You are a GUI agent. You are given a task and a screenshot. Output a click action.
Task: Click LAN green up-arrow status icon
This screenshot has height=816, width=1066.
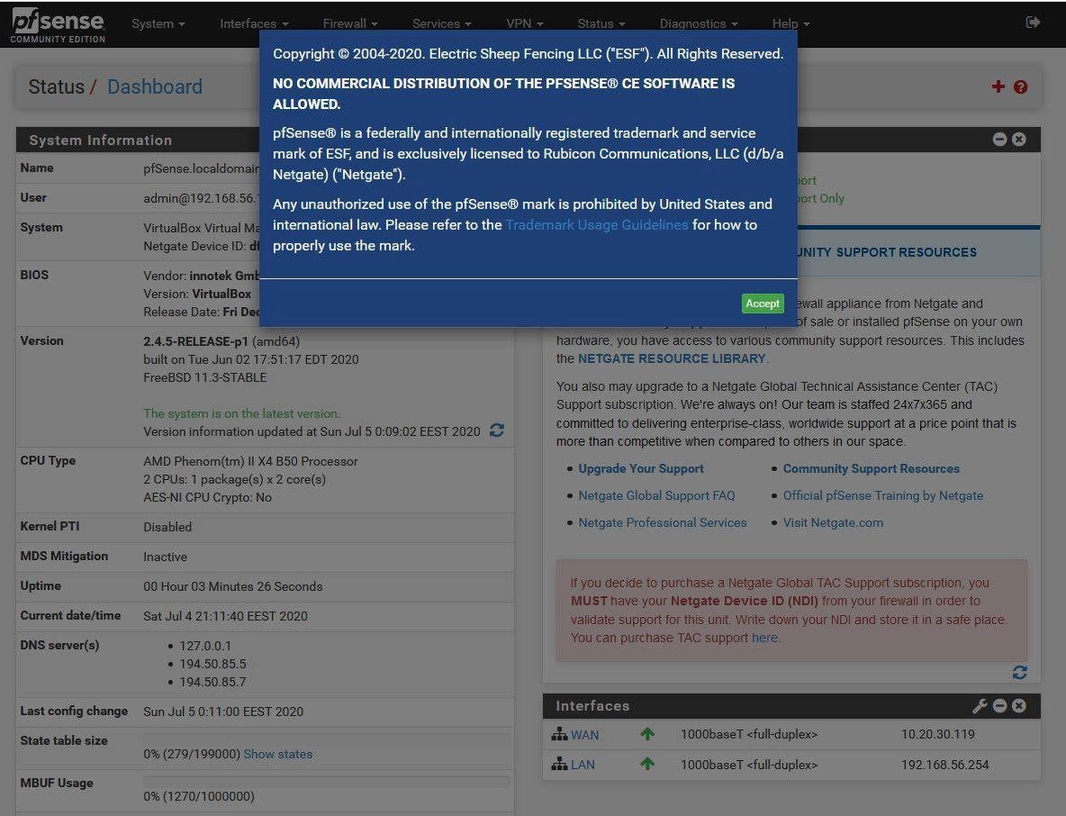coord(647,764)
